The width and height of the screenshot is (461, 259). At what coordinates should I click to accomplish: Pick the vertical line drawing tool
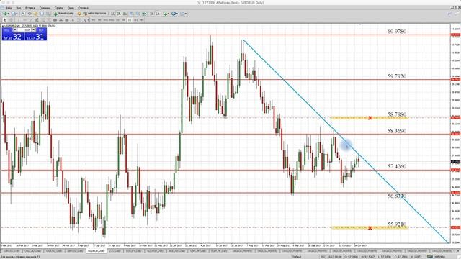[x=19, y=20]
